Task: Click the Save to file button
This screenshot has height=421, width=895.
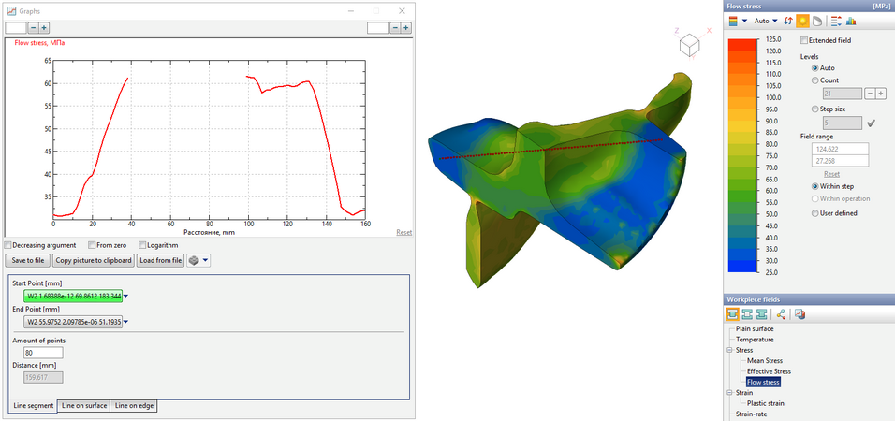Action: [27, 261]
